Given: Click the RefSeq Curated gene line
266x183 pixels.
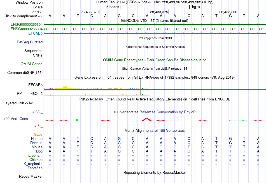Looking at the screenshot, I should [x=155, y=42].
